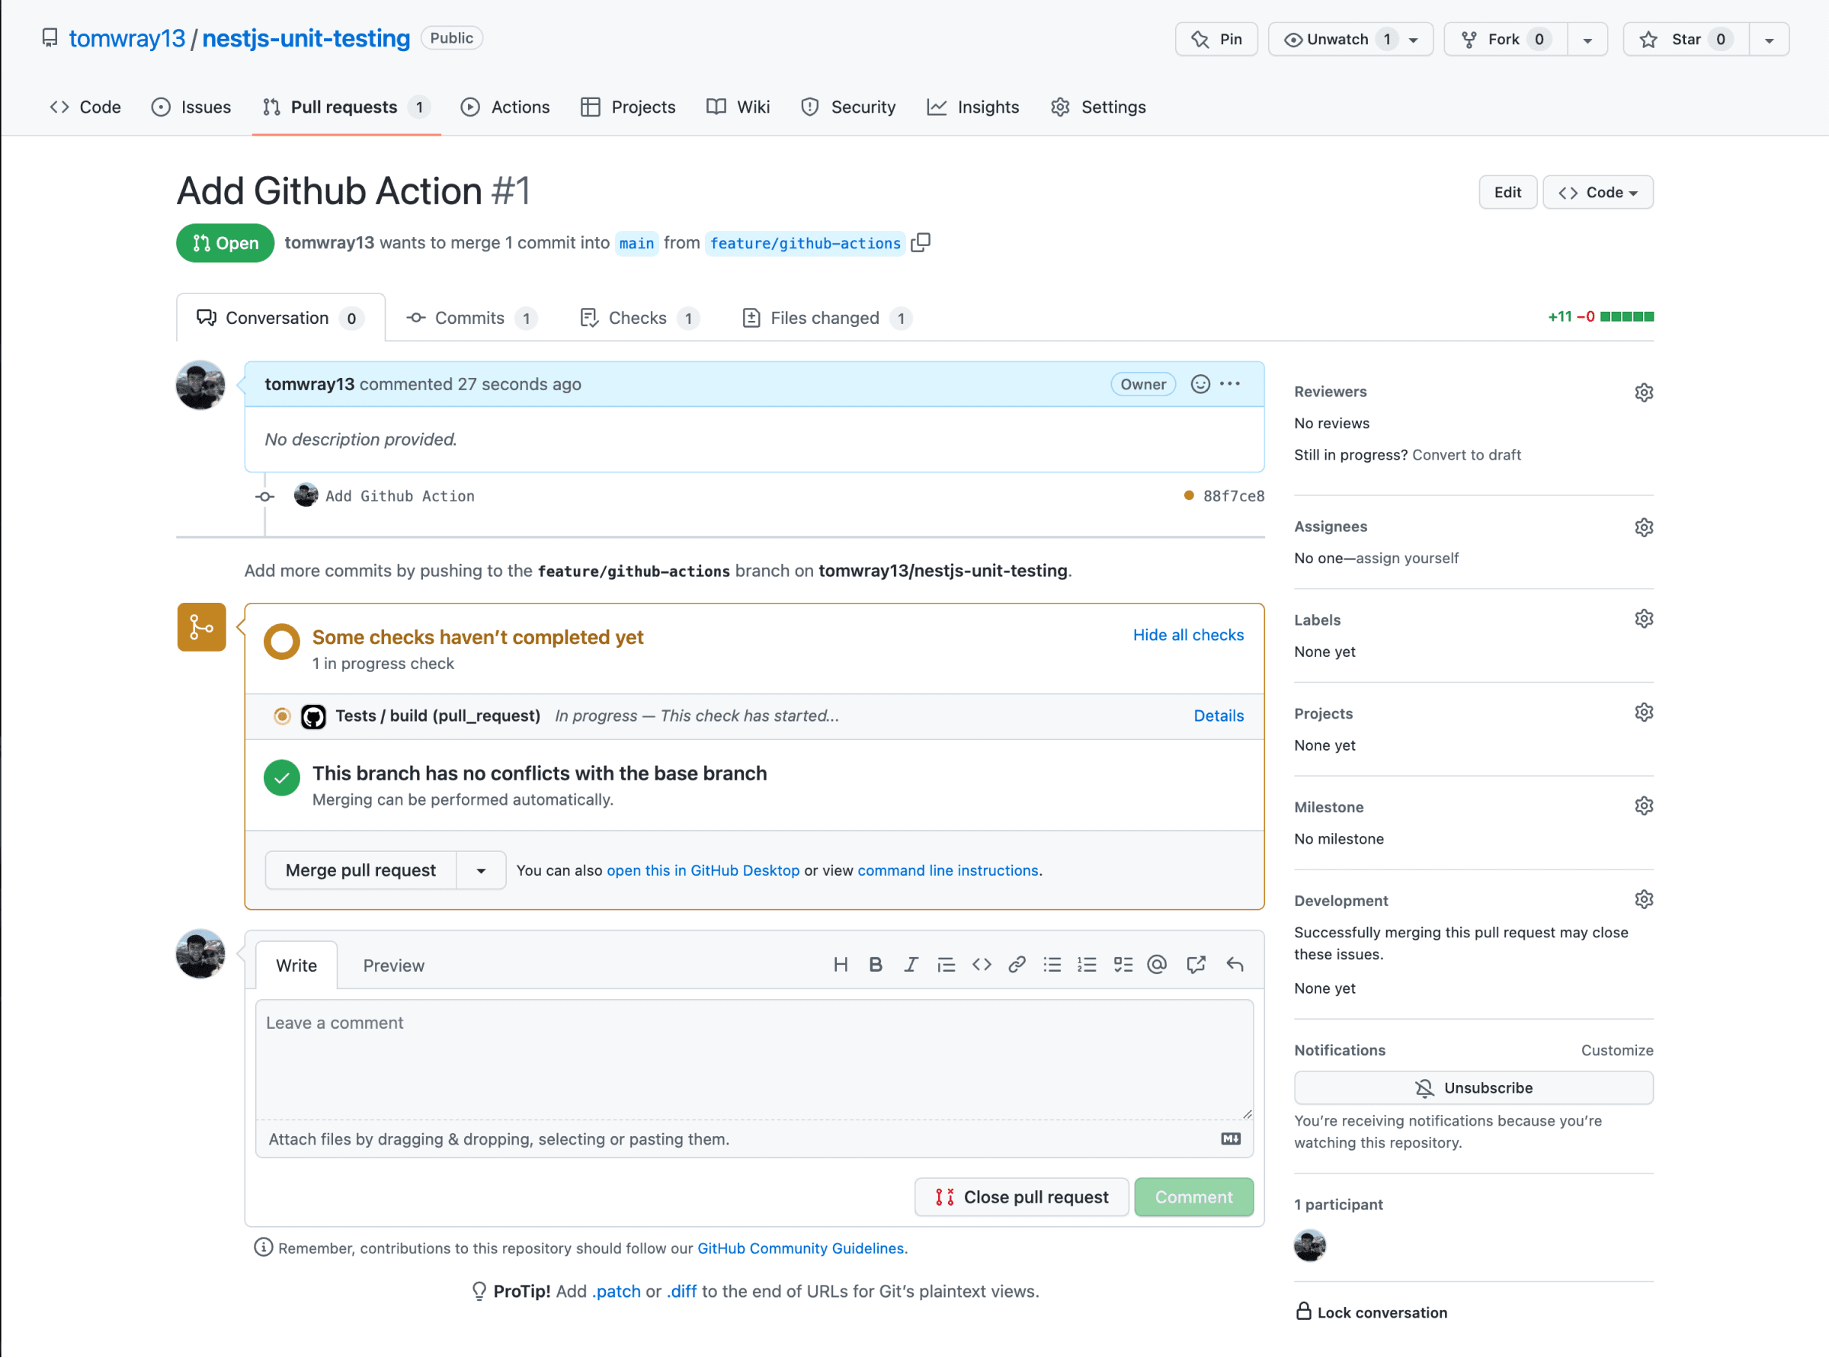This screenshot has width=1829, height=1358.
Task: Insert a link using the link icon
Action: (x=1017, y=965)
